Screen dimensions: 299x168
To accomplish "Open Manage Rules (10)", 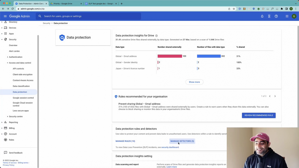I will 125,141.
